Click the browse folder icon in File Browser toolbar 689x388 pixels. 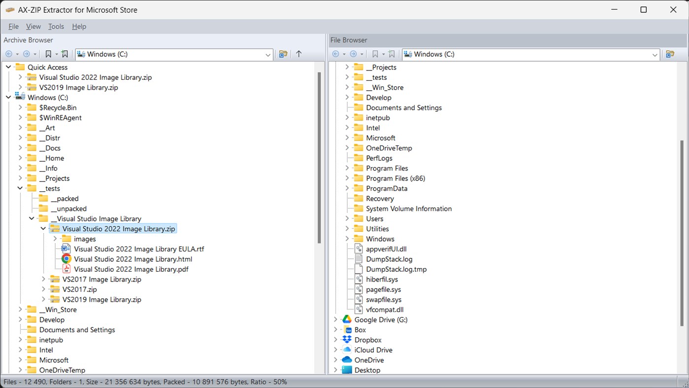click(671, 54)
